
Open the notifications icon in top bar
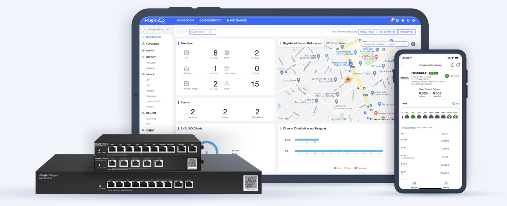coord(392,20)
